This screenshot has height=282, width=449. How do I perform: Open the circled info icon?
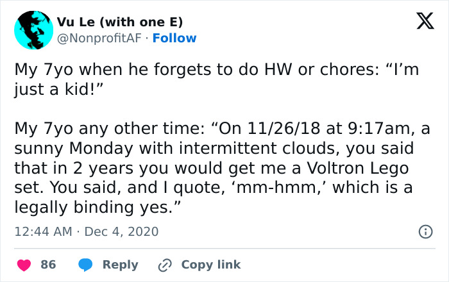pyautogui.click(x=424, y=231)
